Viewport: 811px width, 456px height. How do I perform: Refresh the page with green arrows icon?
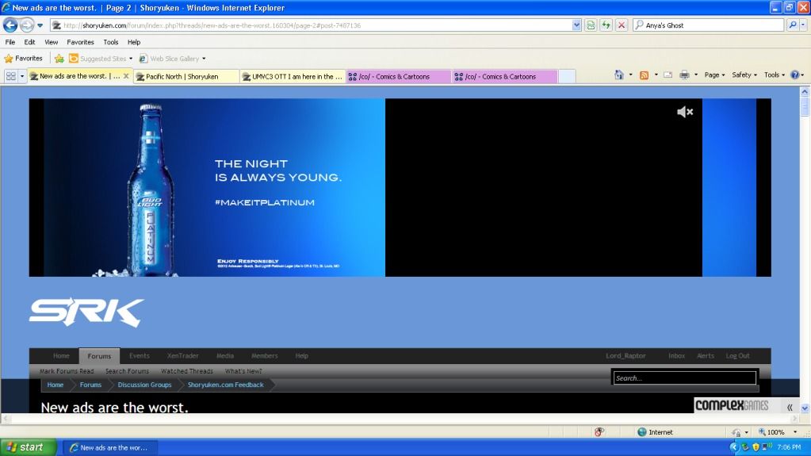(x=606, y=25)
